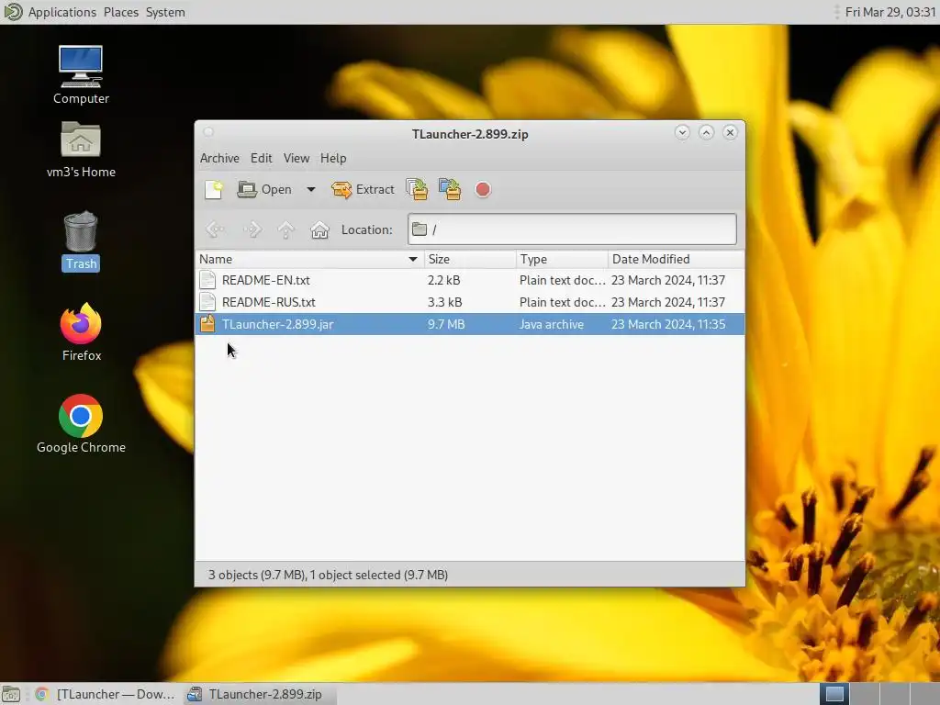This screenshot has width=940, height=705.
Task: Open the Places menu in top panel
Action: point(121,12)
